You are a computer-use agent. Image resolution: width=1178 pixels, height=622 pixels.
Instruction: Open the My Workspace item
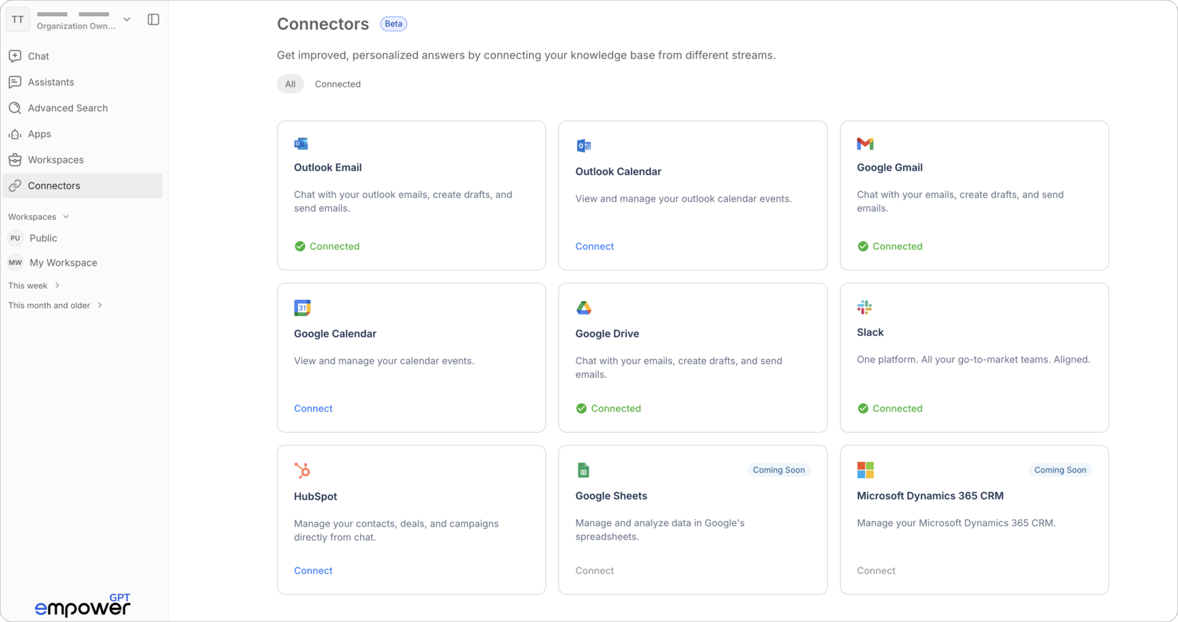(x=63, y=262)
